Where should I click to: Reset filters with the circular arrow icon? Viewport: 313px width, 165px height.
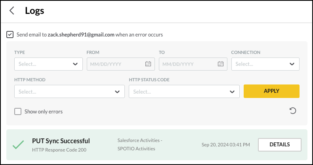pos(293,111)
